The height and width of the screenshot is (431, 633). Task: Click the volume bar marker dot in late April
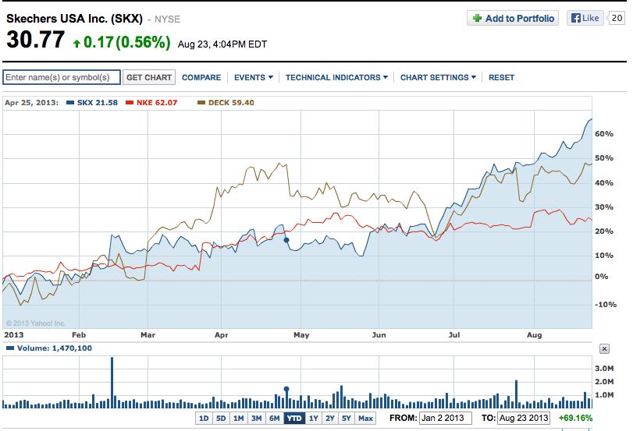click(x=286, y=389)
